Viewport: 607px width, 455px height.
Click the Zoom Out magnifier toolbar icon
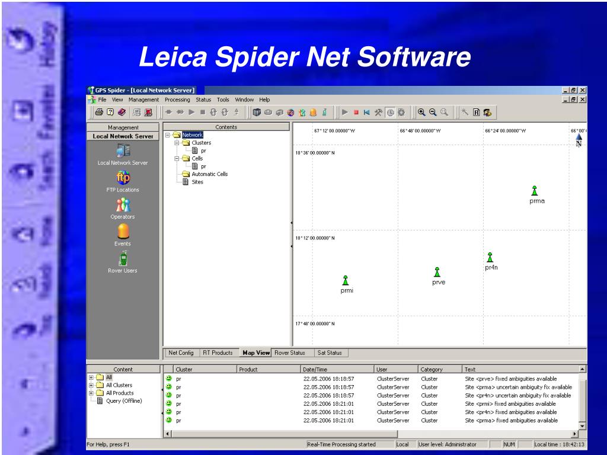coord(433,112)
